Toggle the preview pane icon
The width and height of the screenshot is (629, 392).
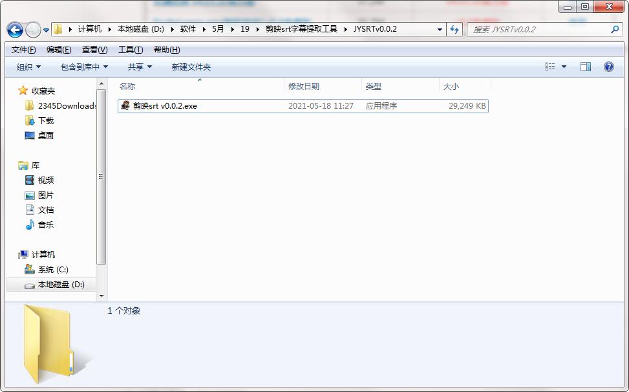pyautogui.click(x=586, y=67)
